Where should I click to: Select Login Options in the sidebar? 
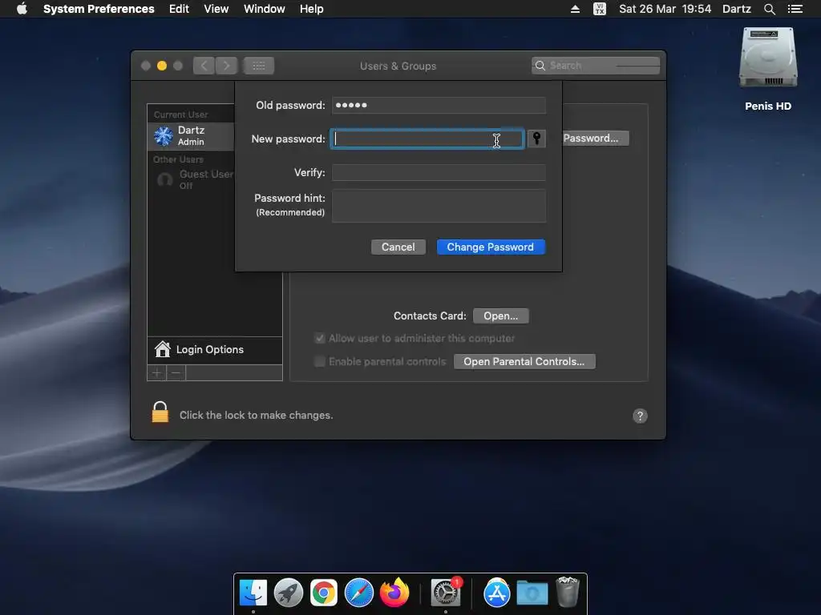tap(215, 349)
